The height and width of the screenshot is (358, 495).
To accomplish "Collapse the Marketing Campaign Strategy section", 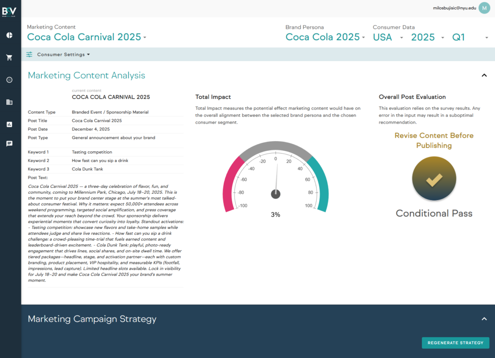I will pyautogui.click(x=484, y=319).
